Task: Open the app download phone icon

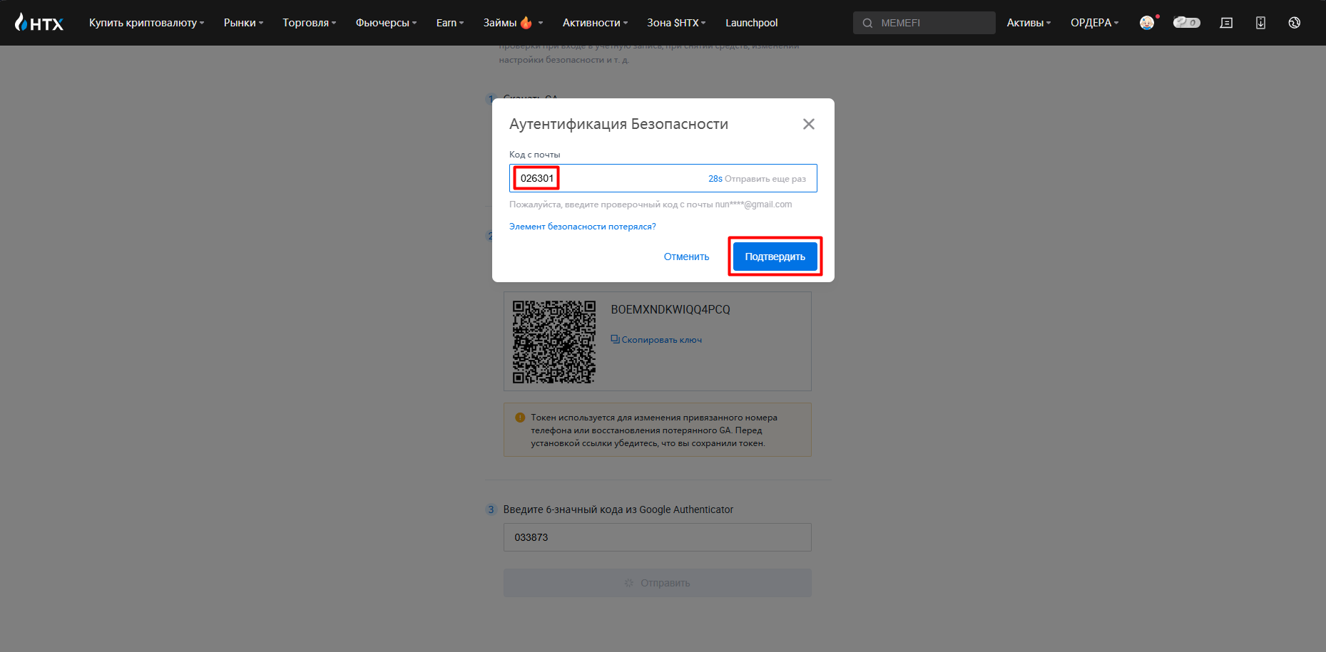Action: point(1260,23)
